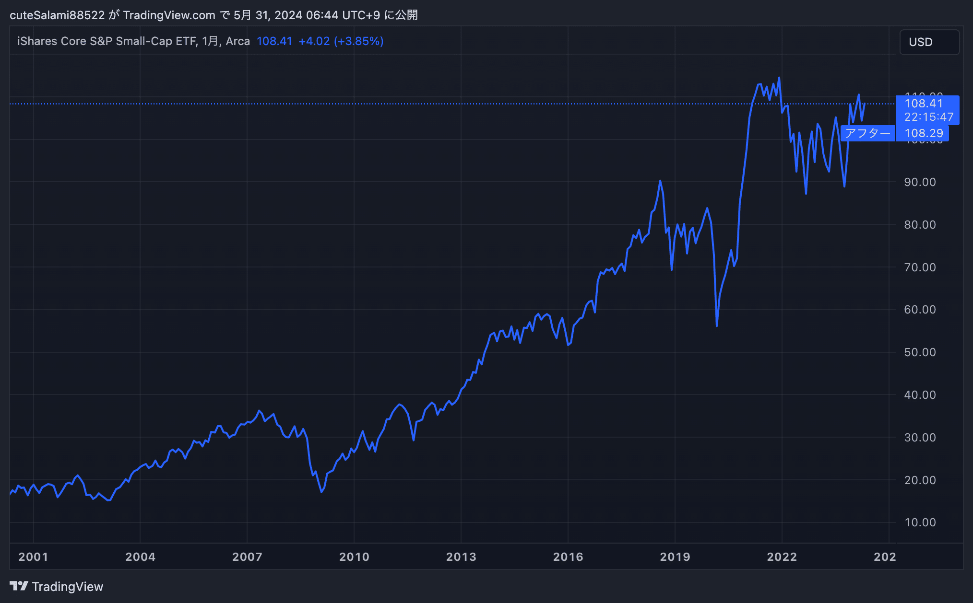Click the 30.00 price axis label
Image resolution: width=973 pixels, height=603 pixels.
(x=920, y=438)
